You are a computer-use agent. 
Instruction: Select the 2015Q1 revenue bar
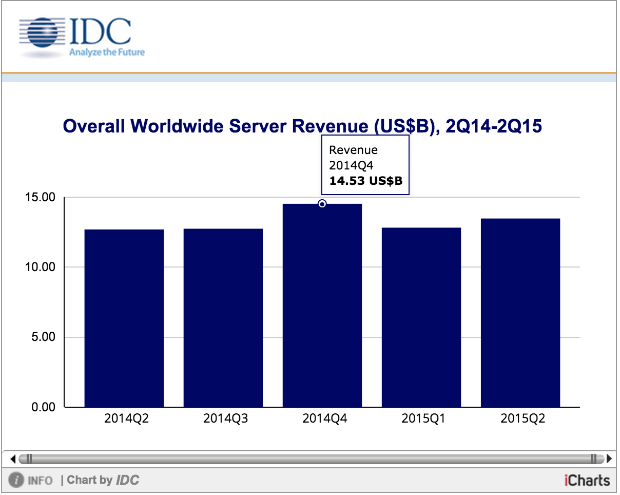tap(421, 318)
